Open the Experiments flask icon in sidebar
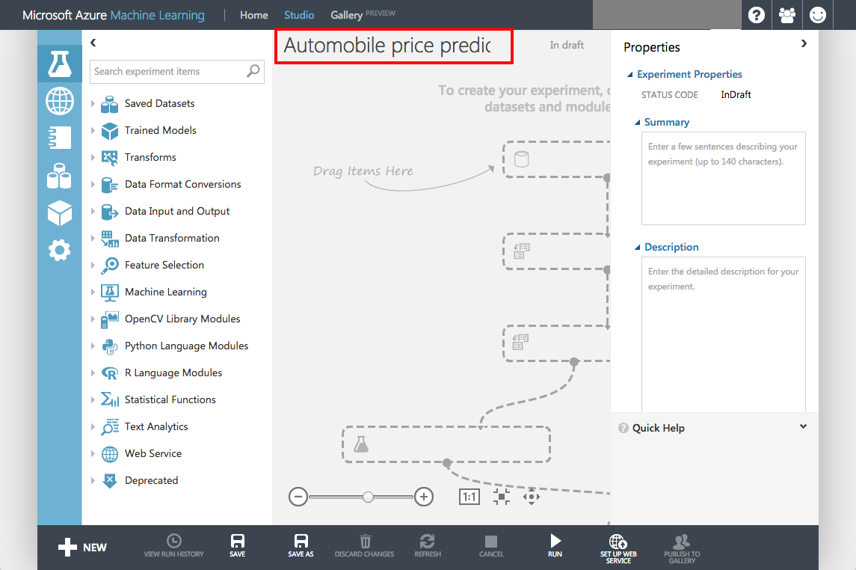 click(60, 64)
